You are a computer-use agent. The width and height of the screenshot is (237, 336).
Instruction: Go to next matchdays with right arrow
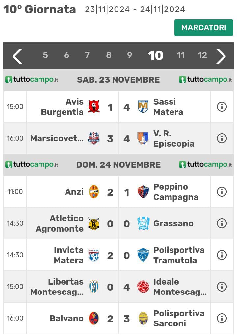[x=221, y=56]
